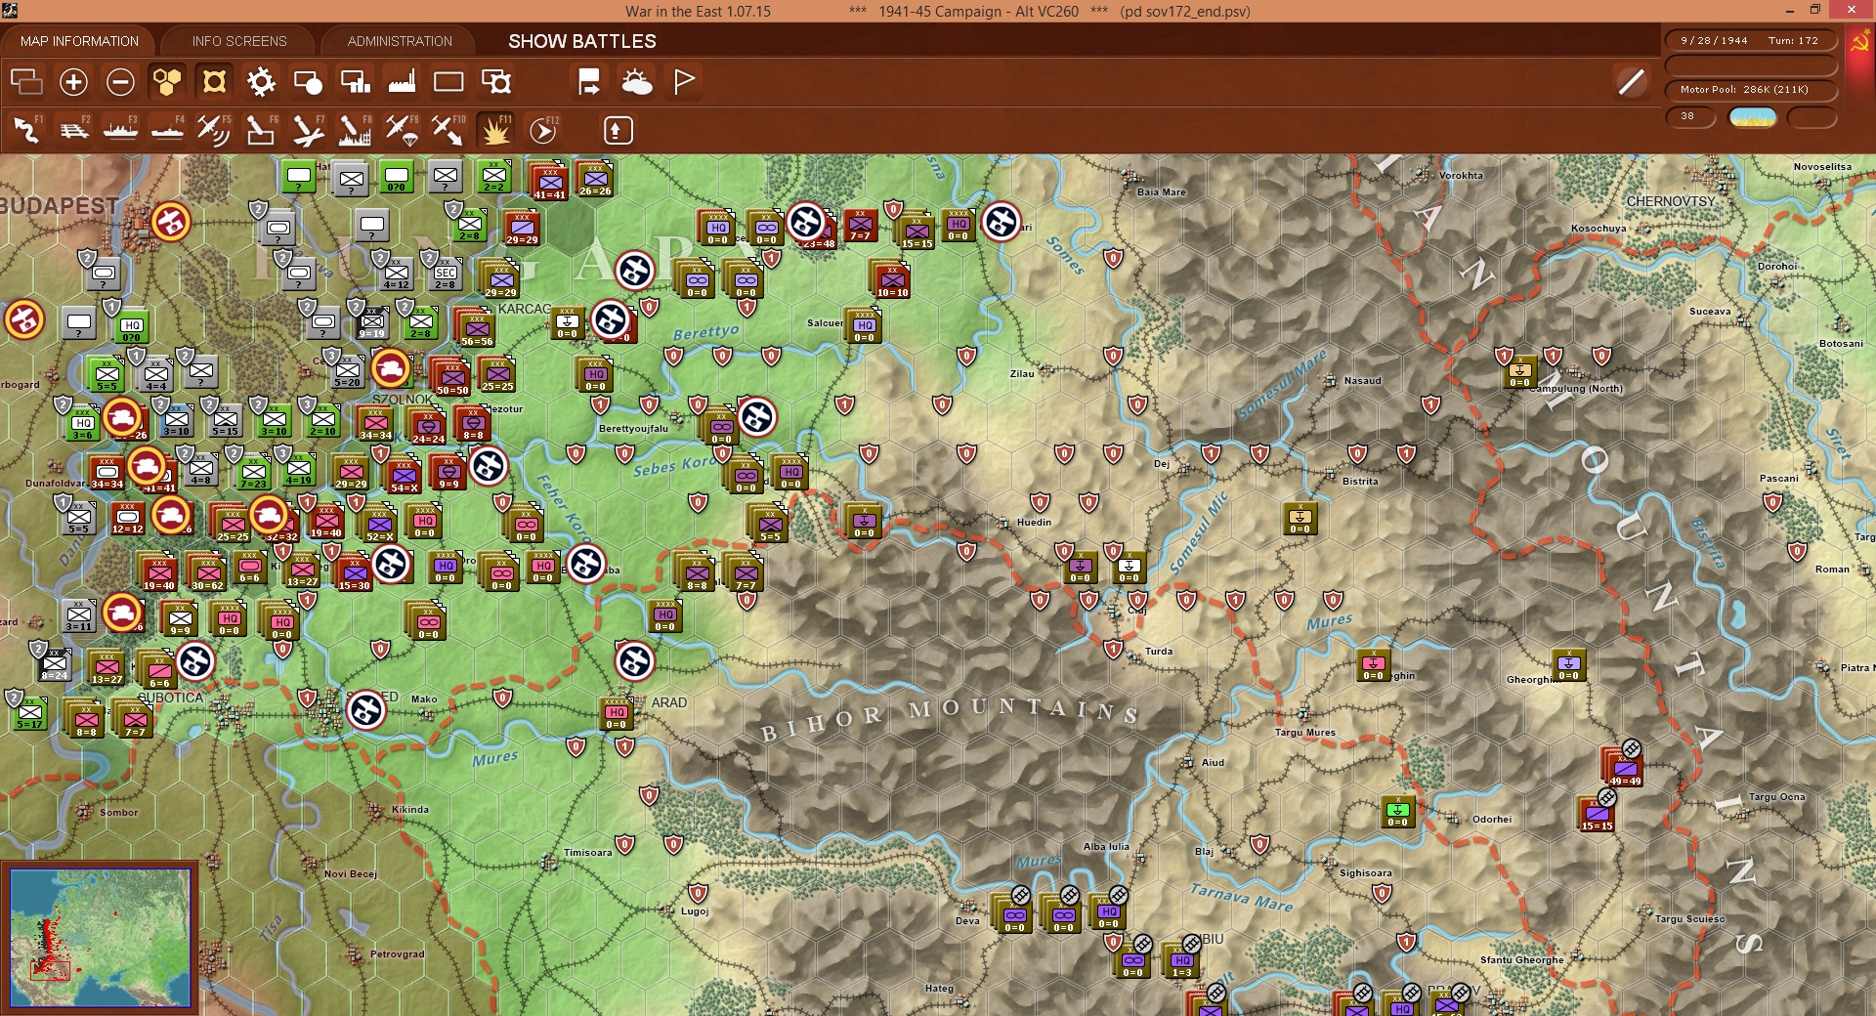
Task: Select air recon mode F5
Action: tap(214, 130)
